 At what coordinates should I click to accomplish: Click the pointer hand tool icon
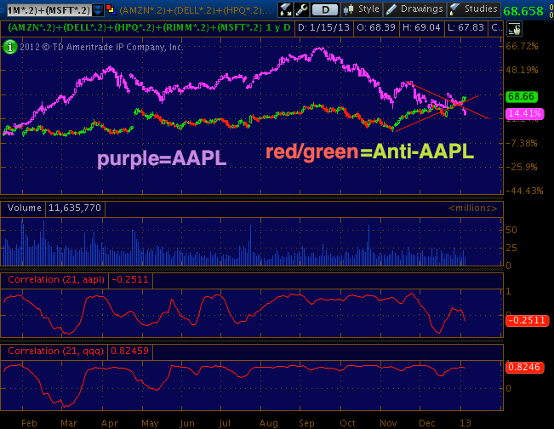pyautogui.click(x=514, y=29)
